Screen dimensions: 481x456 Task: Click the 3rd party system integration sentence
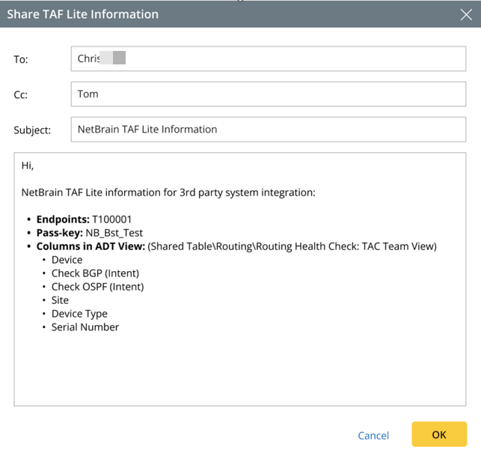168,192
